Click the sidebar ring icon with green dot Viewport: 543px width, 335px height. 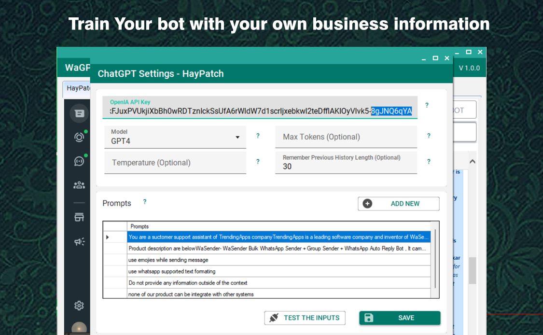tap(79, 137)
